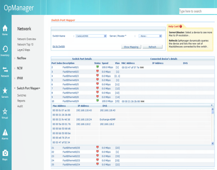Screen dimensions: 217x170
Task: Click the red status icon for FastEthernet0/8
Action: click(98, 97)
